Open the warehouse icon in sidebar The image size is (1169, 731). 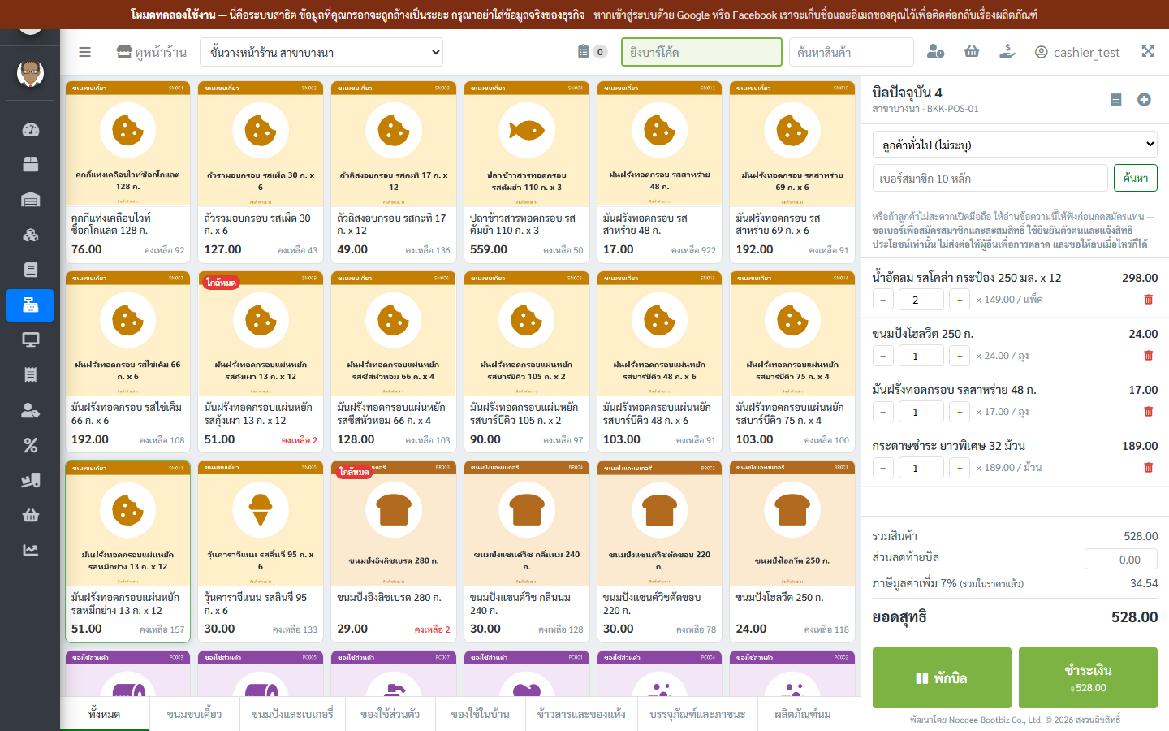tap(30, 200)
